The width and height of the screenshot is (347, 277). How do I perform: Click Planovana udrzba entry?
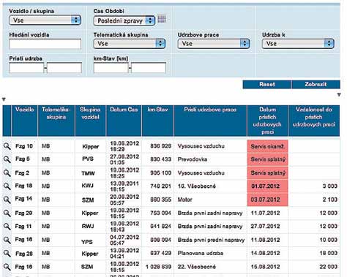(201, 254)
